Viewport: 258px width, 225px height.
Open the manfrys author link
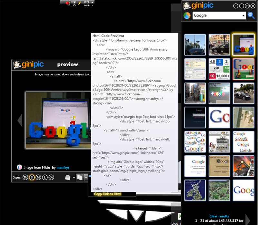pyautogui.click(x=63, y=167)
